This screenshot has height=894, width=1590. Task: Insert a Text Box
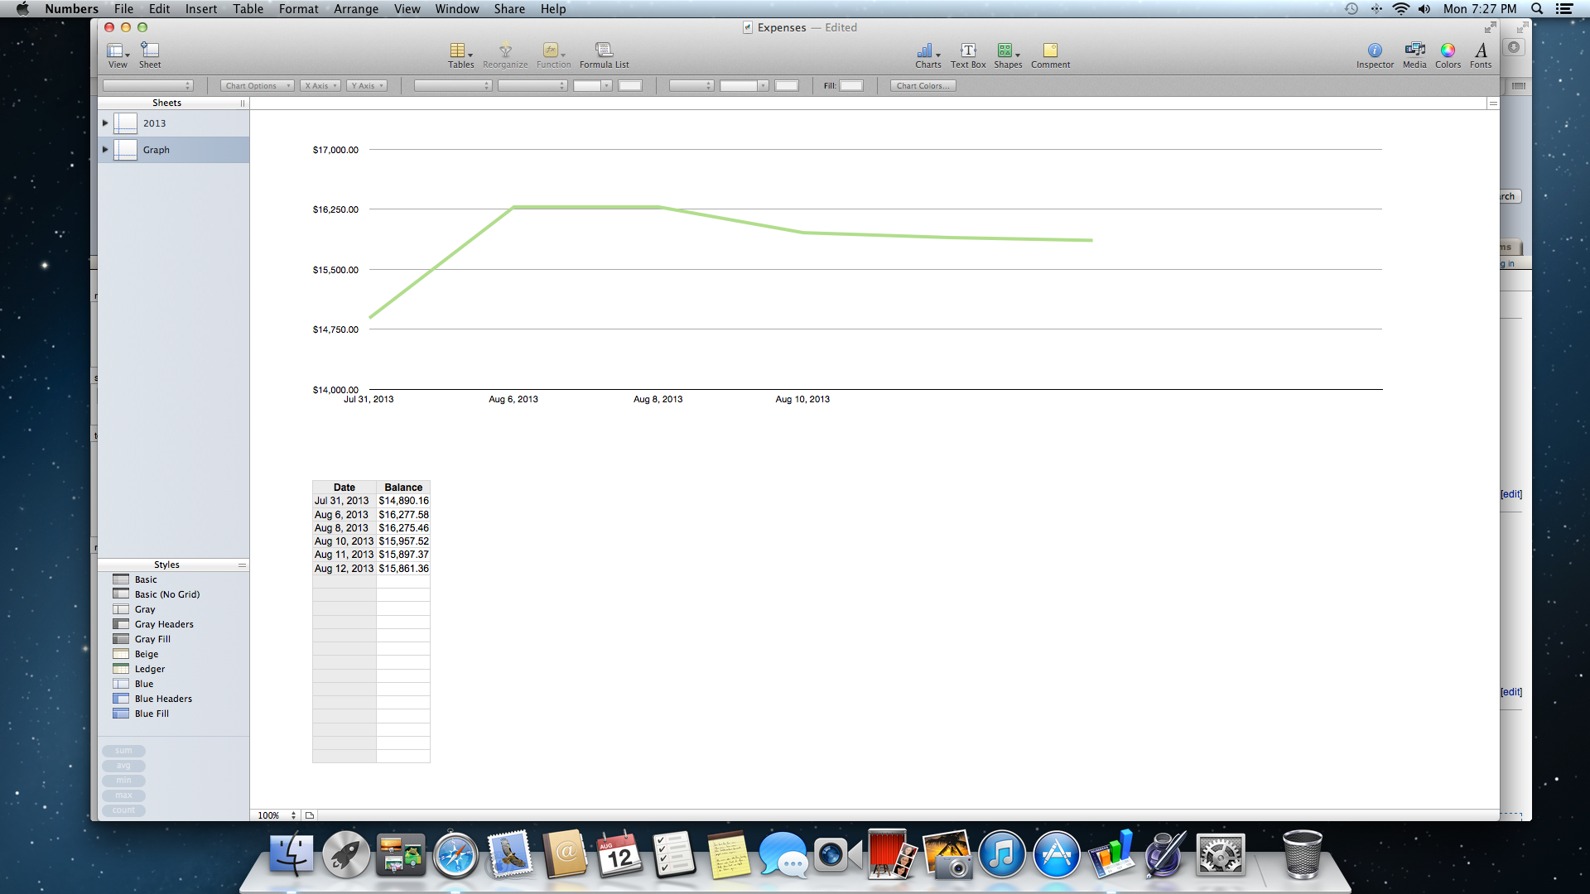tap(967, 54)
